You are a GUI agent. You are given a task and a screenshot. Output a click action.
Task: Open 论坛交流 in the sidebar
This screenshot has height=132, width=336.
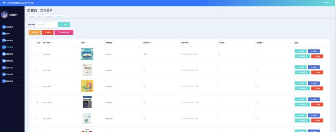(x=12, y=68)
